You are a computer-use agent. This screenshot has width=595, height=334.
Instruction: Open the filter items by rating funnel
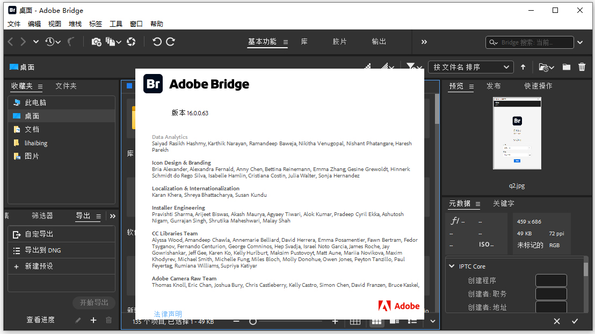411,66
